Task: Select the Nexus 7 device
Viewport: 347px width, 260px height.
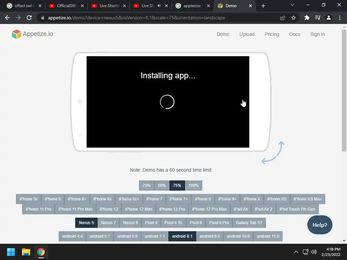Action: coord(108,223)
